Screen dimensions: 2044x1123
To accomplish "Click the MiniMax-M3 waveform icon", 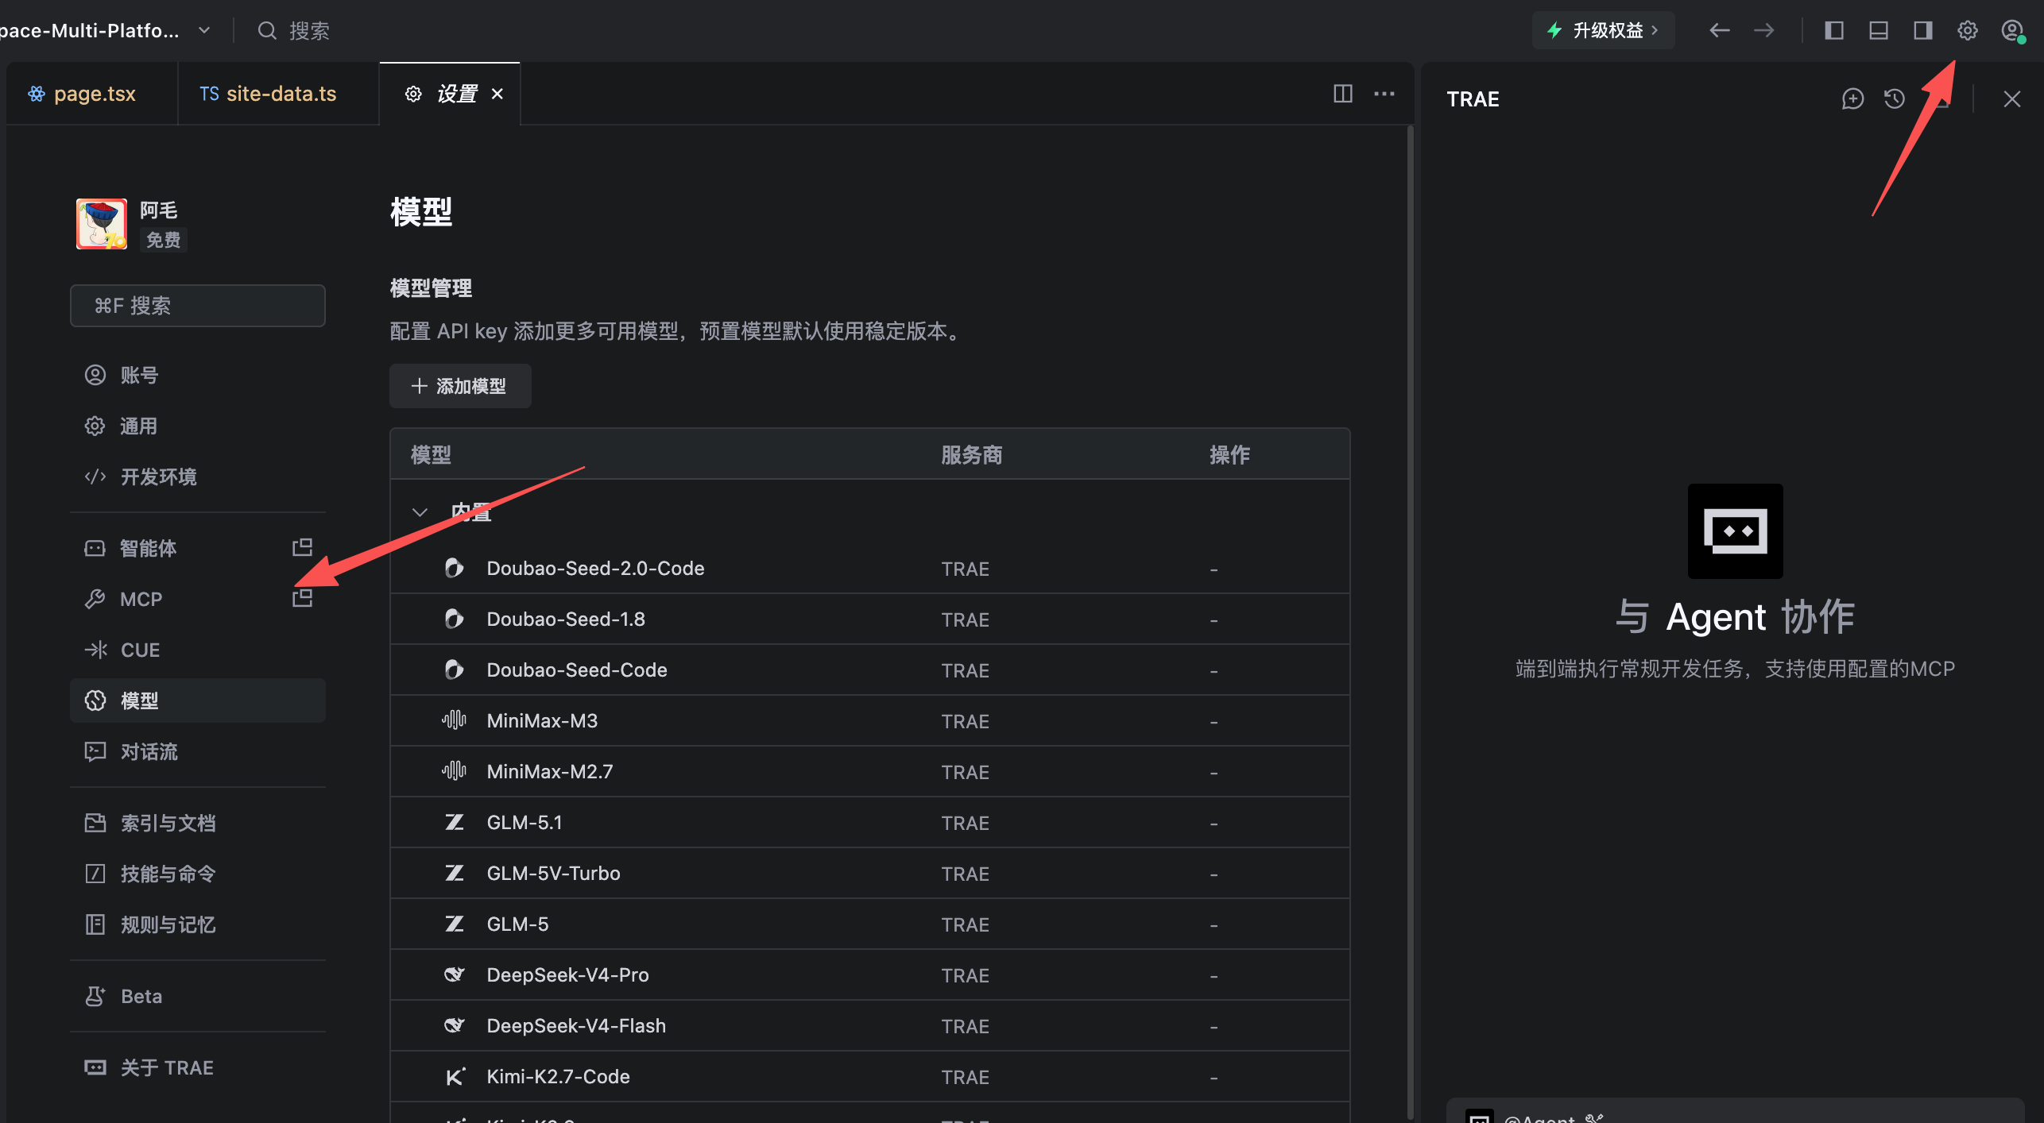I will pos(454,721).
